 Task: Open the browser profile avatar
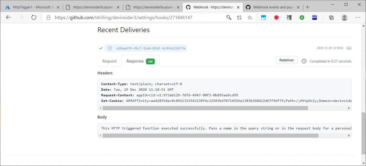click(344, 18)
